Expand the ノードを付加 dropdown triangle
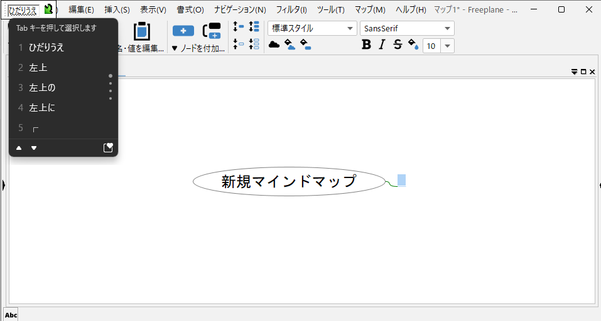The height and width of the screenshot is (321, 601). pyautogui.click(x=175, y=49)
